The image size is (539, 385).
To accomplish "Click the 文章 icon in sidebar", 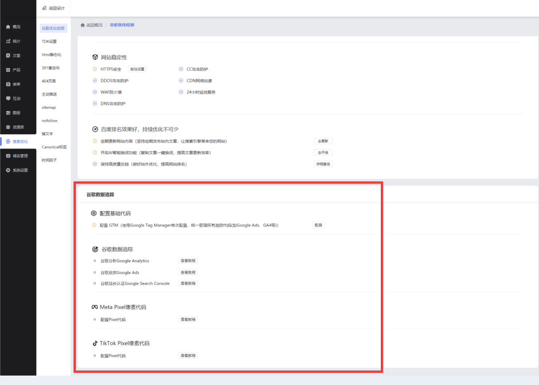I will (x=8, y=55).
